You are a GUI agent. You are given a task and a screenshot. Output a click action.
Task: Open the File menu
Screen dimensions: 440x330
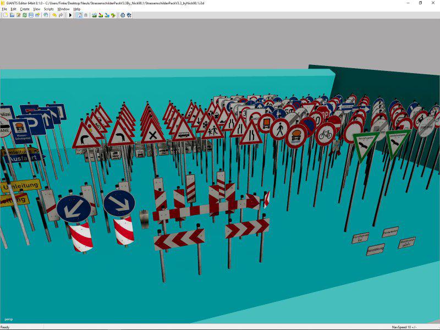click(4, 9)
